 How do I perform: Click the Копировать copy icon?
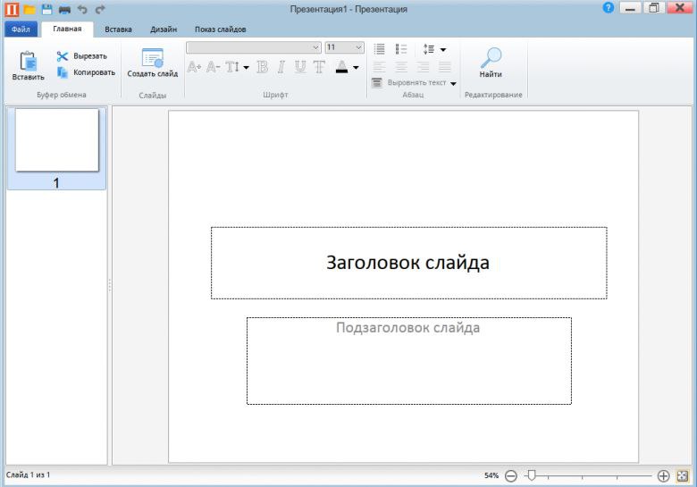click(x=63, y=72)
